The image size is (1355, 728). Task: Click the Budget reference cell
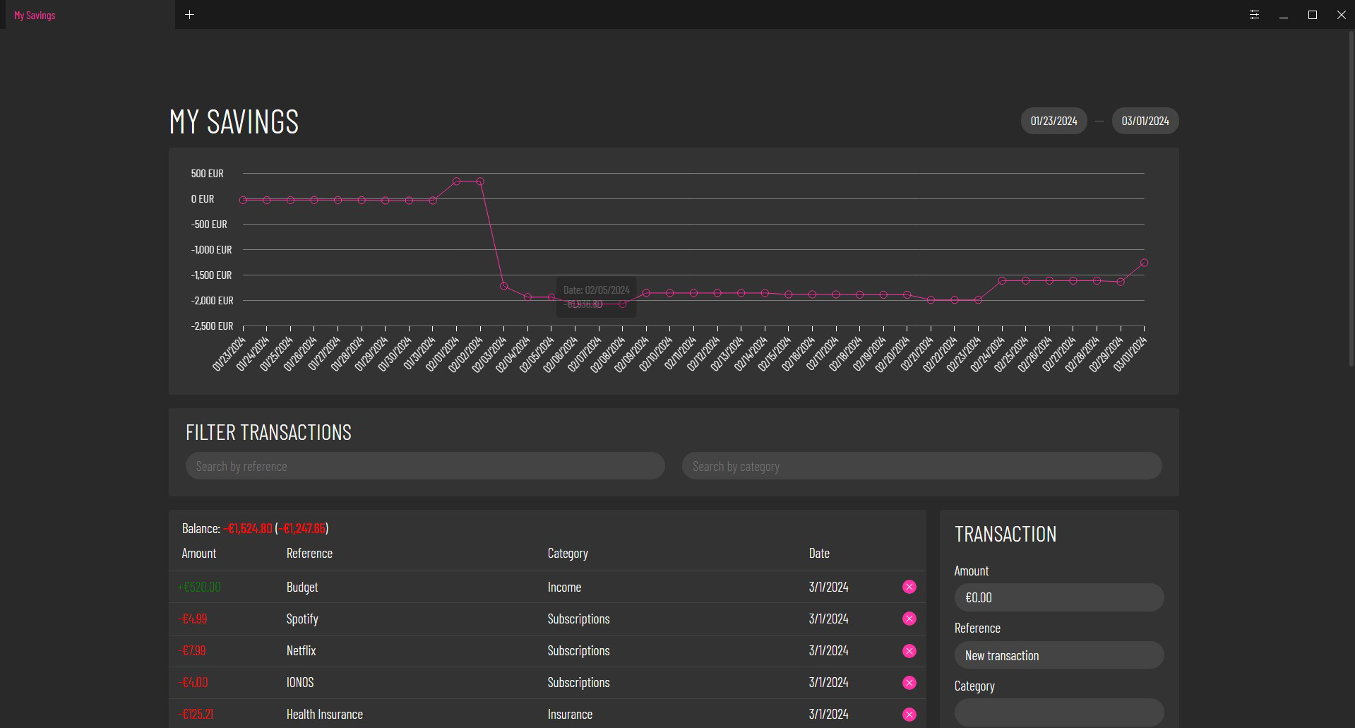pos(302,587)
